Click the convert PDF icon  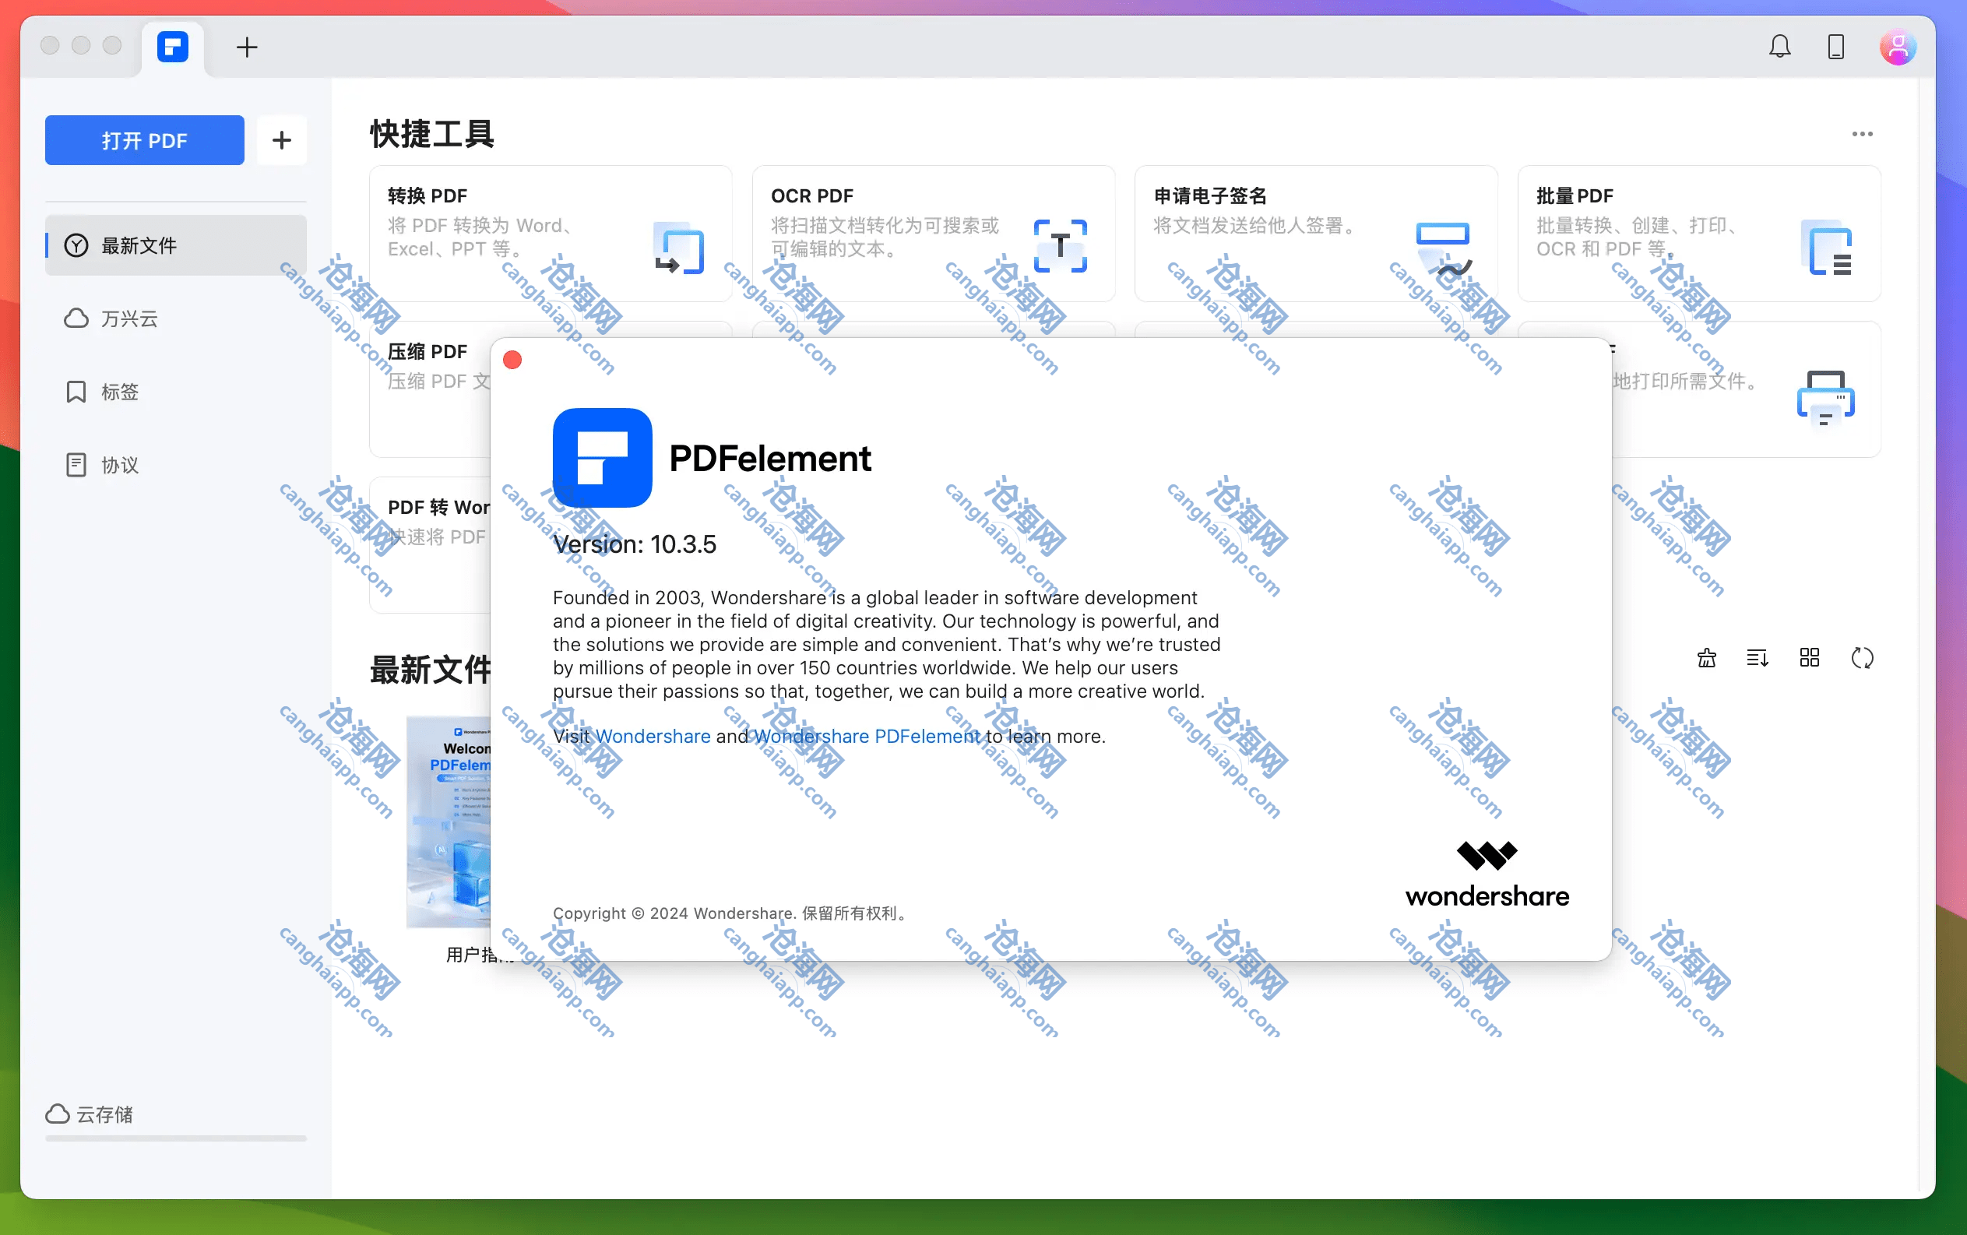pyautogui.click(x=678, y=248)
